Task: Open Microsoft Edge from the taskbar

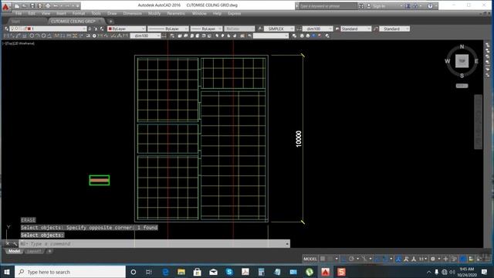Action: (x=165, y=272)
